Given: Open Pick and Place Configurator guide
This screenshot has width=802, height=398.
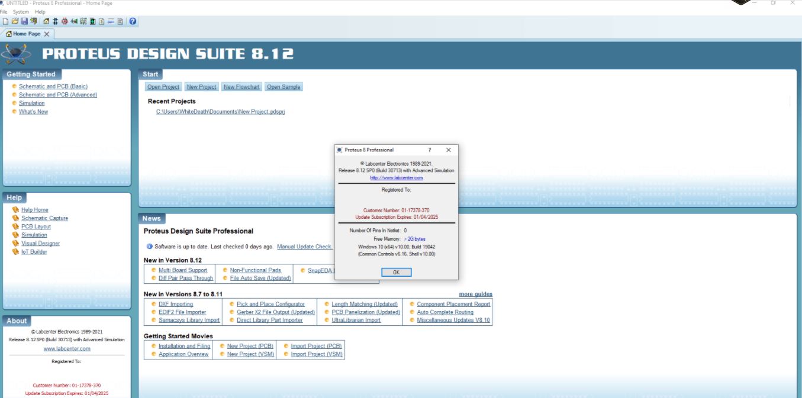Looking at the screenshot, I should [270, 304].
